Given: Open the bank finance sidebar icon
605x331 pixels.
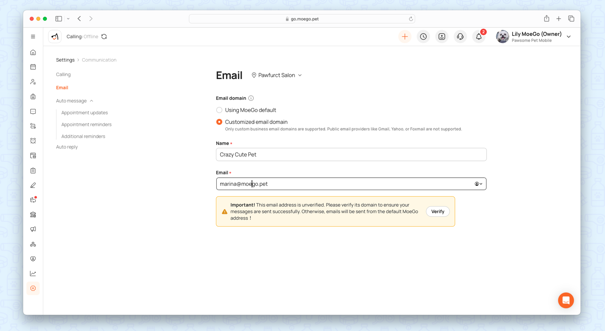Looking at the screenshot, I should [x=33, y=215].
